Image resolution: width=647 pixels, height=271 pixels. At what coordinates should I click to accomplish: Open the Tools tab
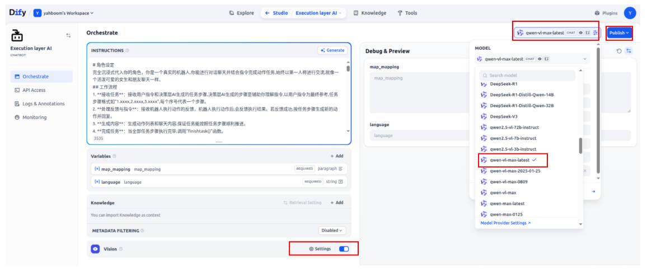pyautogui.click(x=407, y=13)
